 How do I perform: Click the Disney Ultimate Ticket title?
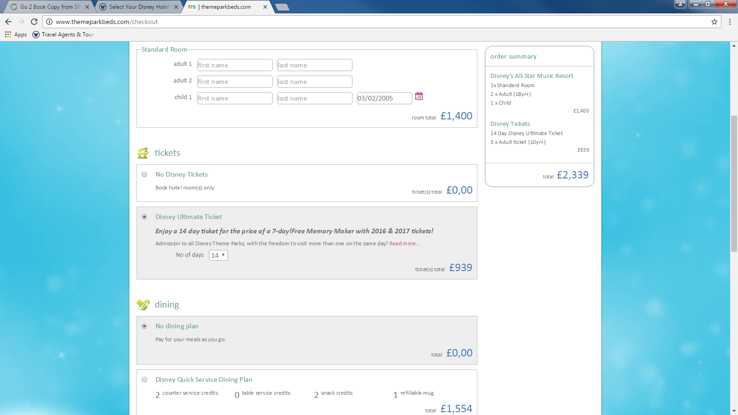(189, 217)
